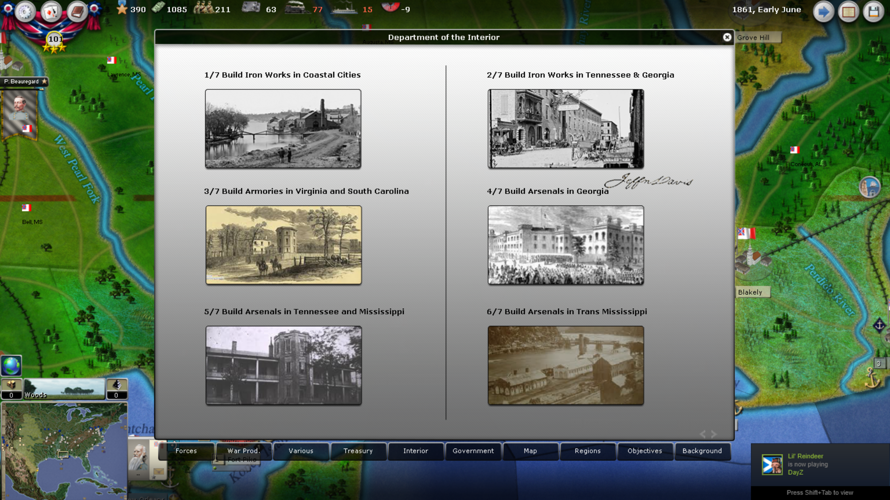Image resolution: width=890 pixels, height=500 pixels.
Task: Click the money bills resource icon
Action: point(158,8)
